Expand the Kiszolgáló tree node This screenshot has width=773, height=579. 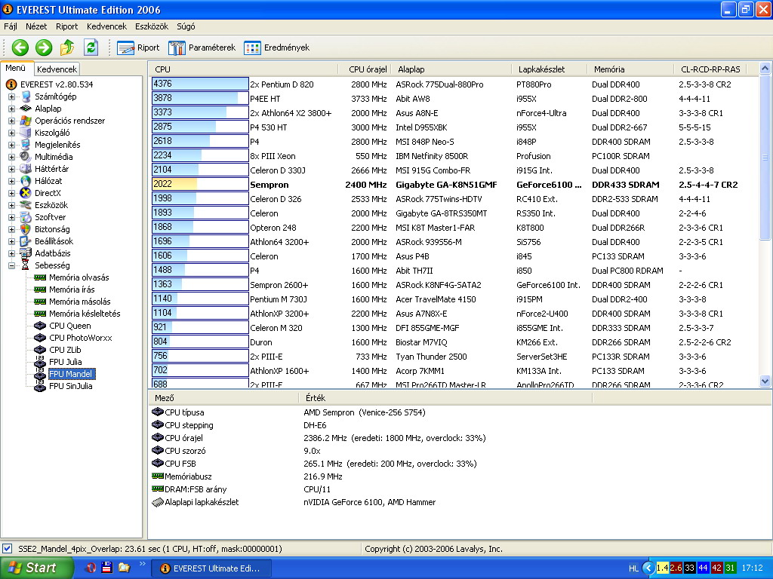[x=11, y=133]
